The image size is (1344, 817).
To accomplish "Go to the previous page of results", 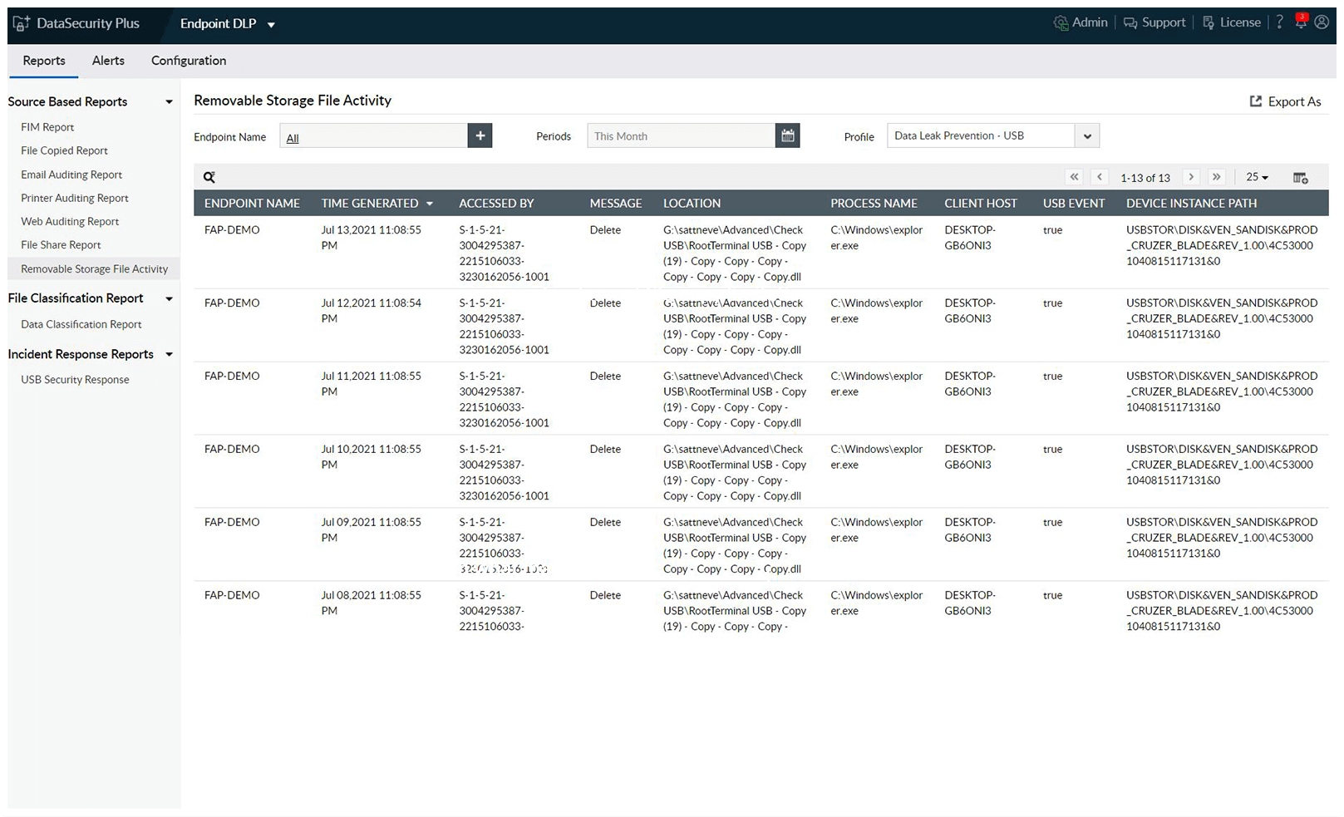I will [1100, 177].
